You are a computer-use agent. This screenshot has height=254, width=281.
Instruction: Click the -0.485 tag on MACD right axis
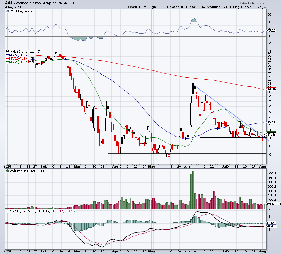click(x=272, y=226)
